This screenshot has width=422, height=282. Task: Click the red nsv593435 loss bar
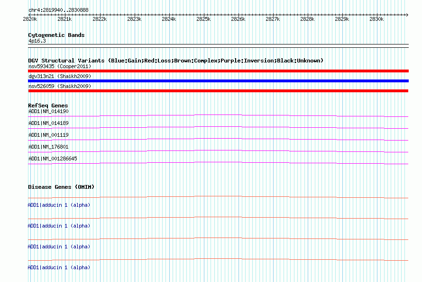point(218,71)
